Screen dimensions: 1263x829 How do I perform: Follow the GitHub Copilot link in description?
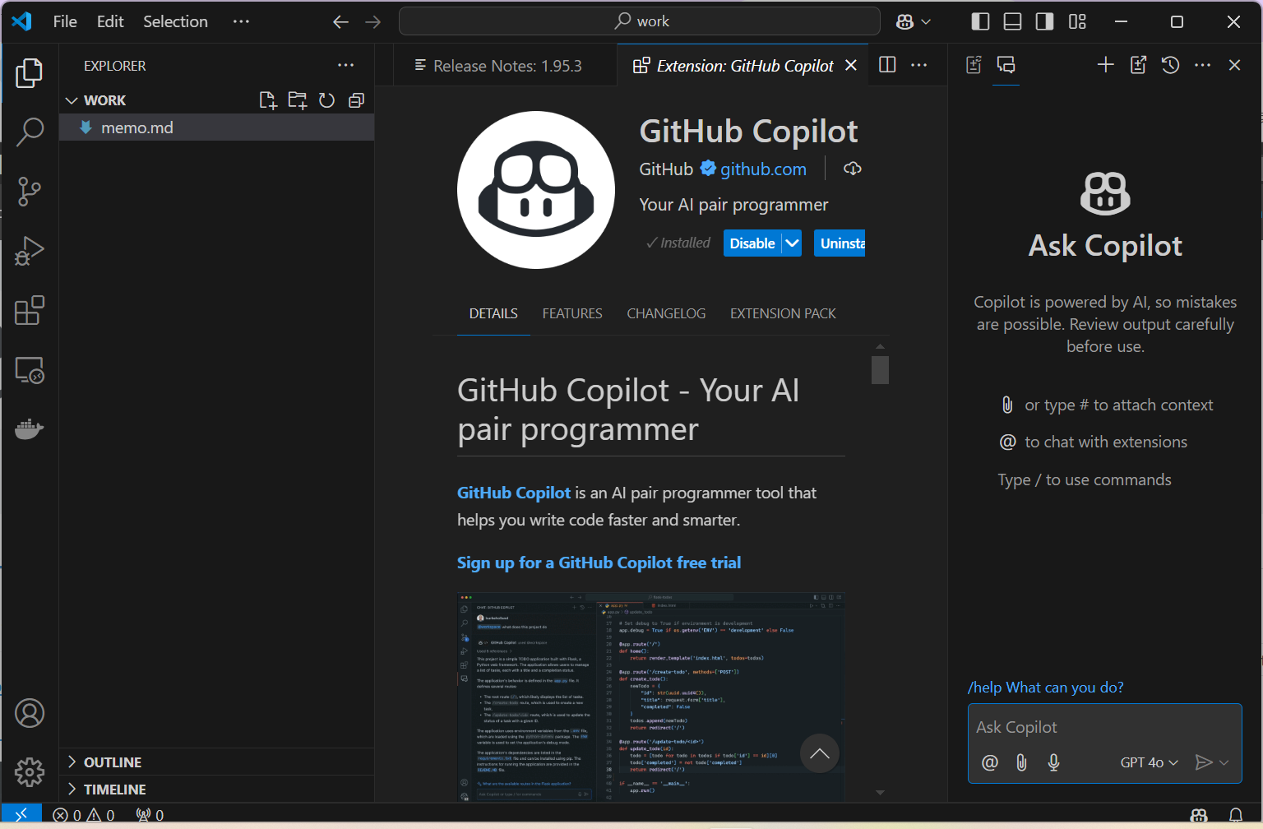(514, 493)
